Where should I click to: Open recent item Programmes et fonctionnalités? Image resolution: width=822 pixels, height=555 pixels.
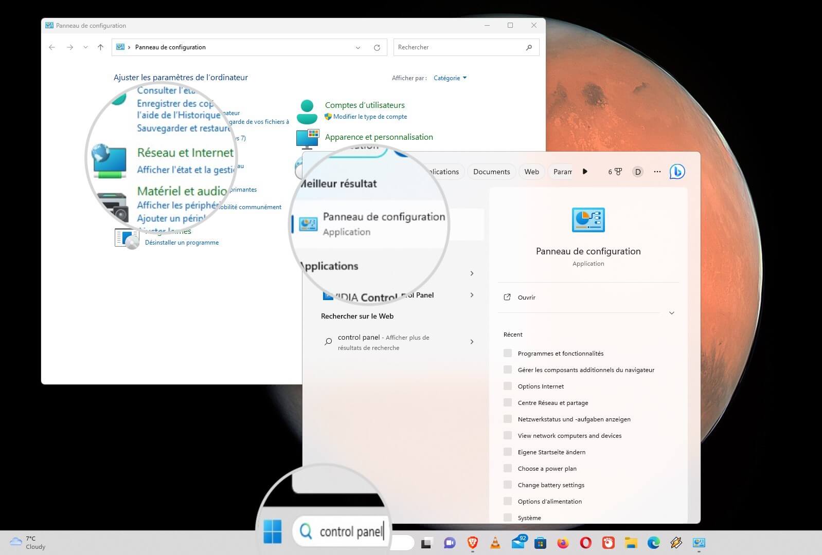coord(561,354)
